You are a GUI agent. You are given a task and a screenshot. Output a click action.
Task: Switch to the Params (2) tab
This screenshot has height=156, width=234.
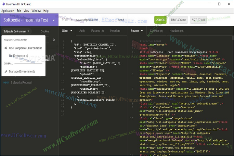pyautogui.click(x=97, y=31)
